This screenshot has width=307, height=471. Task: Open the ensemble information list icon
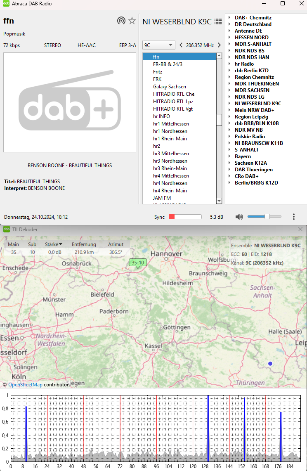(x=218, y=21)
